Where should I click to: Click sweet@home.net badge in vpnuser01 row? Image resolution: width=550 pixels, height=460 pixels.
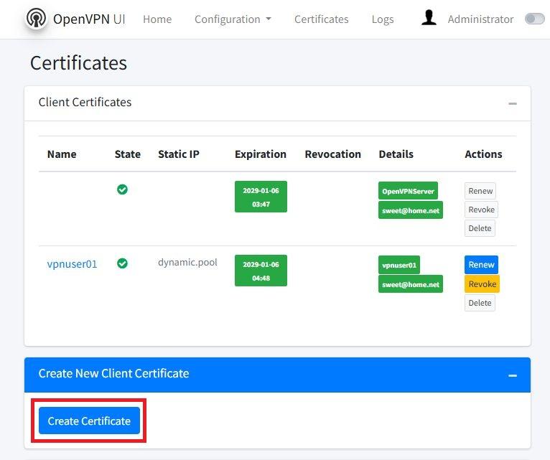pyautogui.click(x=411, y=284)
